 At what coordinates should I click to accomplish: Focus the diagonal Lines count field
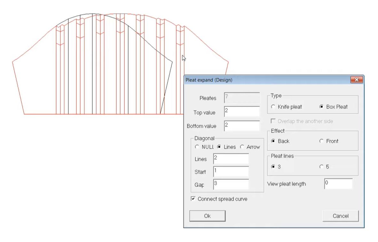pos(231,159)
